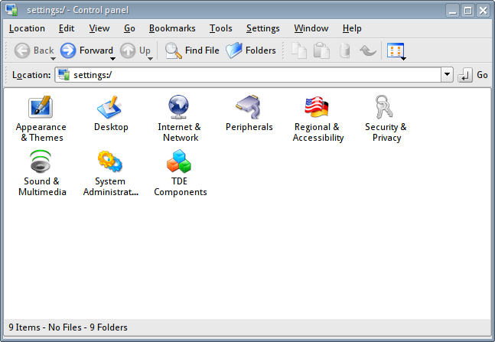Open Regional & Accessibility settings
The image size is (495, 342).
point(318,119)
